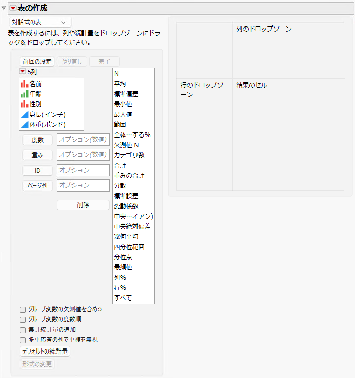Image resolution: width=355 pixels, height=378 pixels.
Task: Enable 多重応答の列で重複を無視 checkbox
Action: coord(23,340)
